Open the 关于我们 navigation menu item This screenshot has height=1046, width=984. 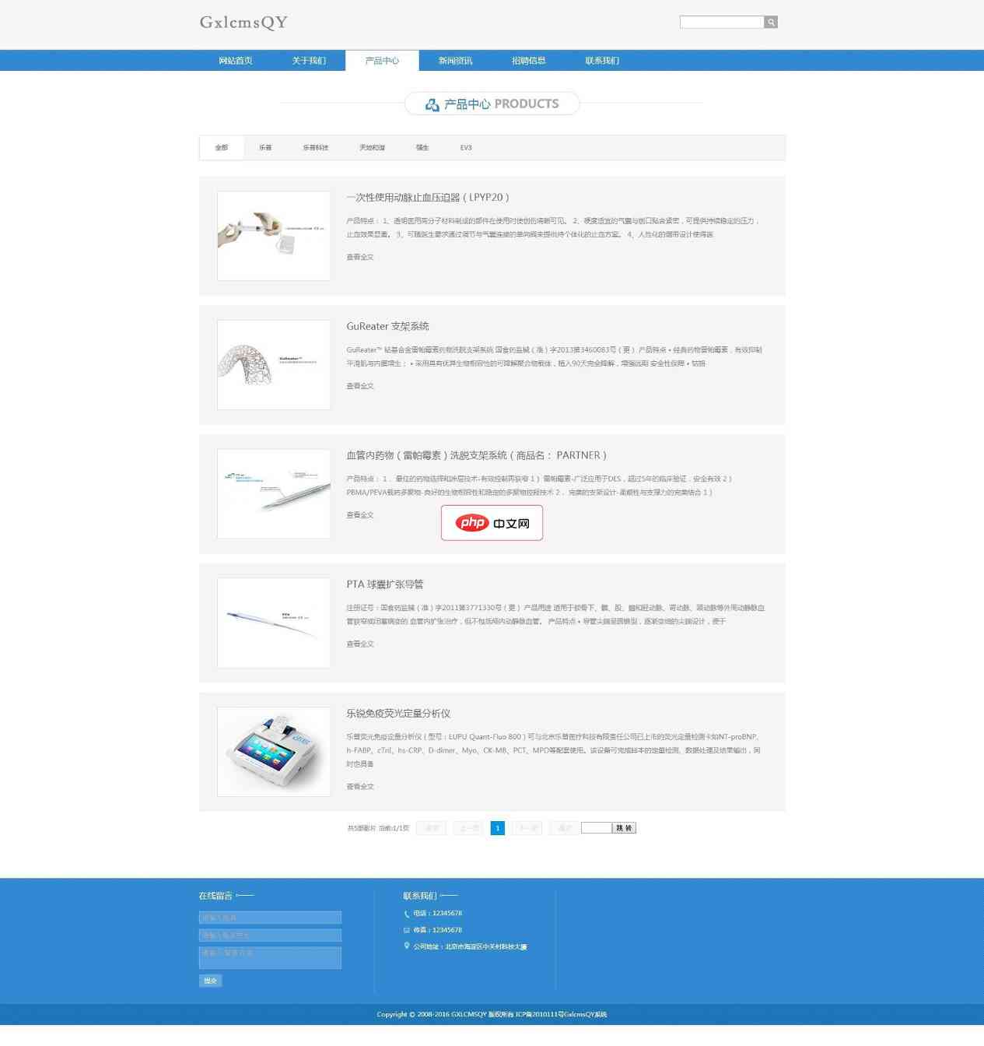point(309,61)
